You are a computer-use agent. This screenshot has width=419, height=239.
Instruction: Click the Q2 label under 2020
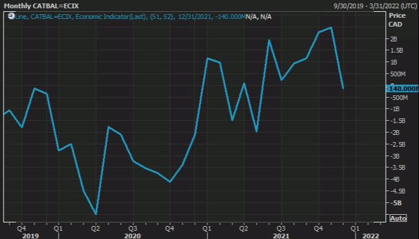[95, 228]
